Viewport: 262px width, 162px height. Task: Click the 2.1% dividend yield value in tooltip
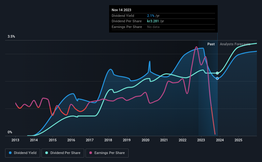click(x=151, y=16)
